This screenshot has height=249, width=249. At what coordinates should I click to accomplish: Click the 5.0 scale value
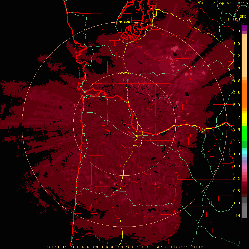click(x=237, y=105)
